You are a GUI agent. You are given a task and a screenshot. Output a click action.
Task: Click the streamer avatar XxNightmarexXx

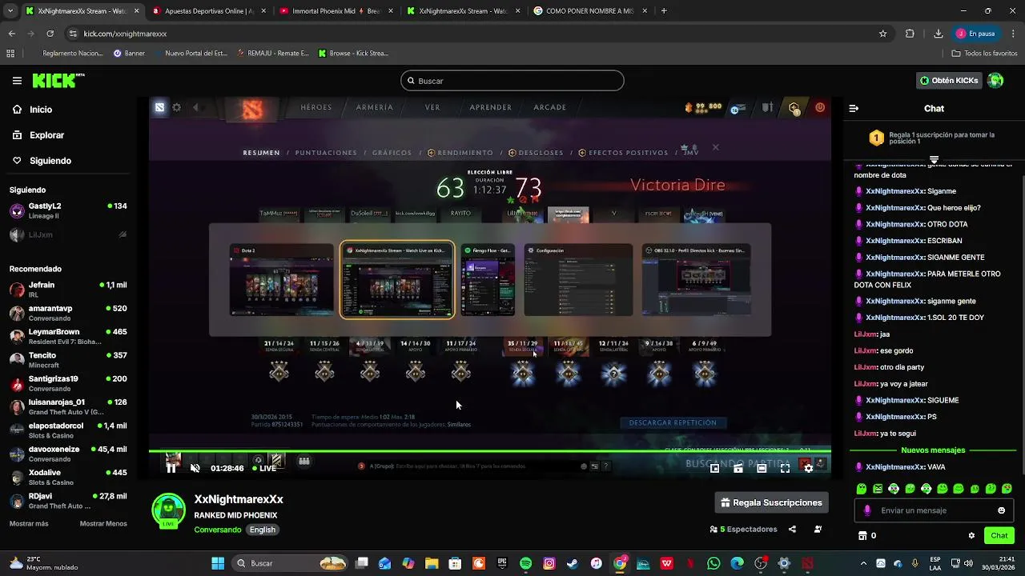(168, 510)
